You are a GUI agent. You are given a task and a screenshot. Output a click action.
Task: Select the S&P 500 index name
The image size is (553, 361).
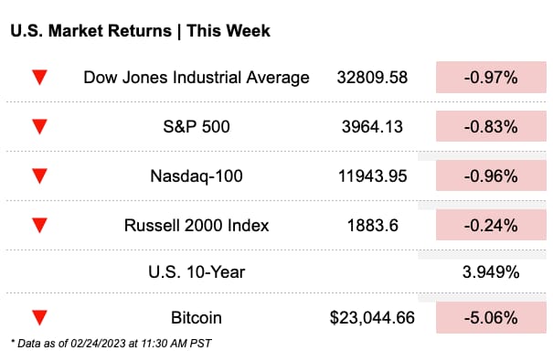click(197, 127)
